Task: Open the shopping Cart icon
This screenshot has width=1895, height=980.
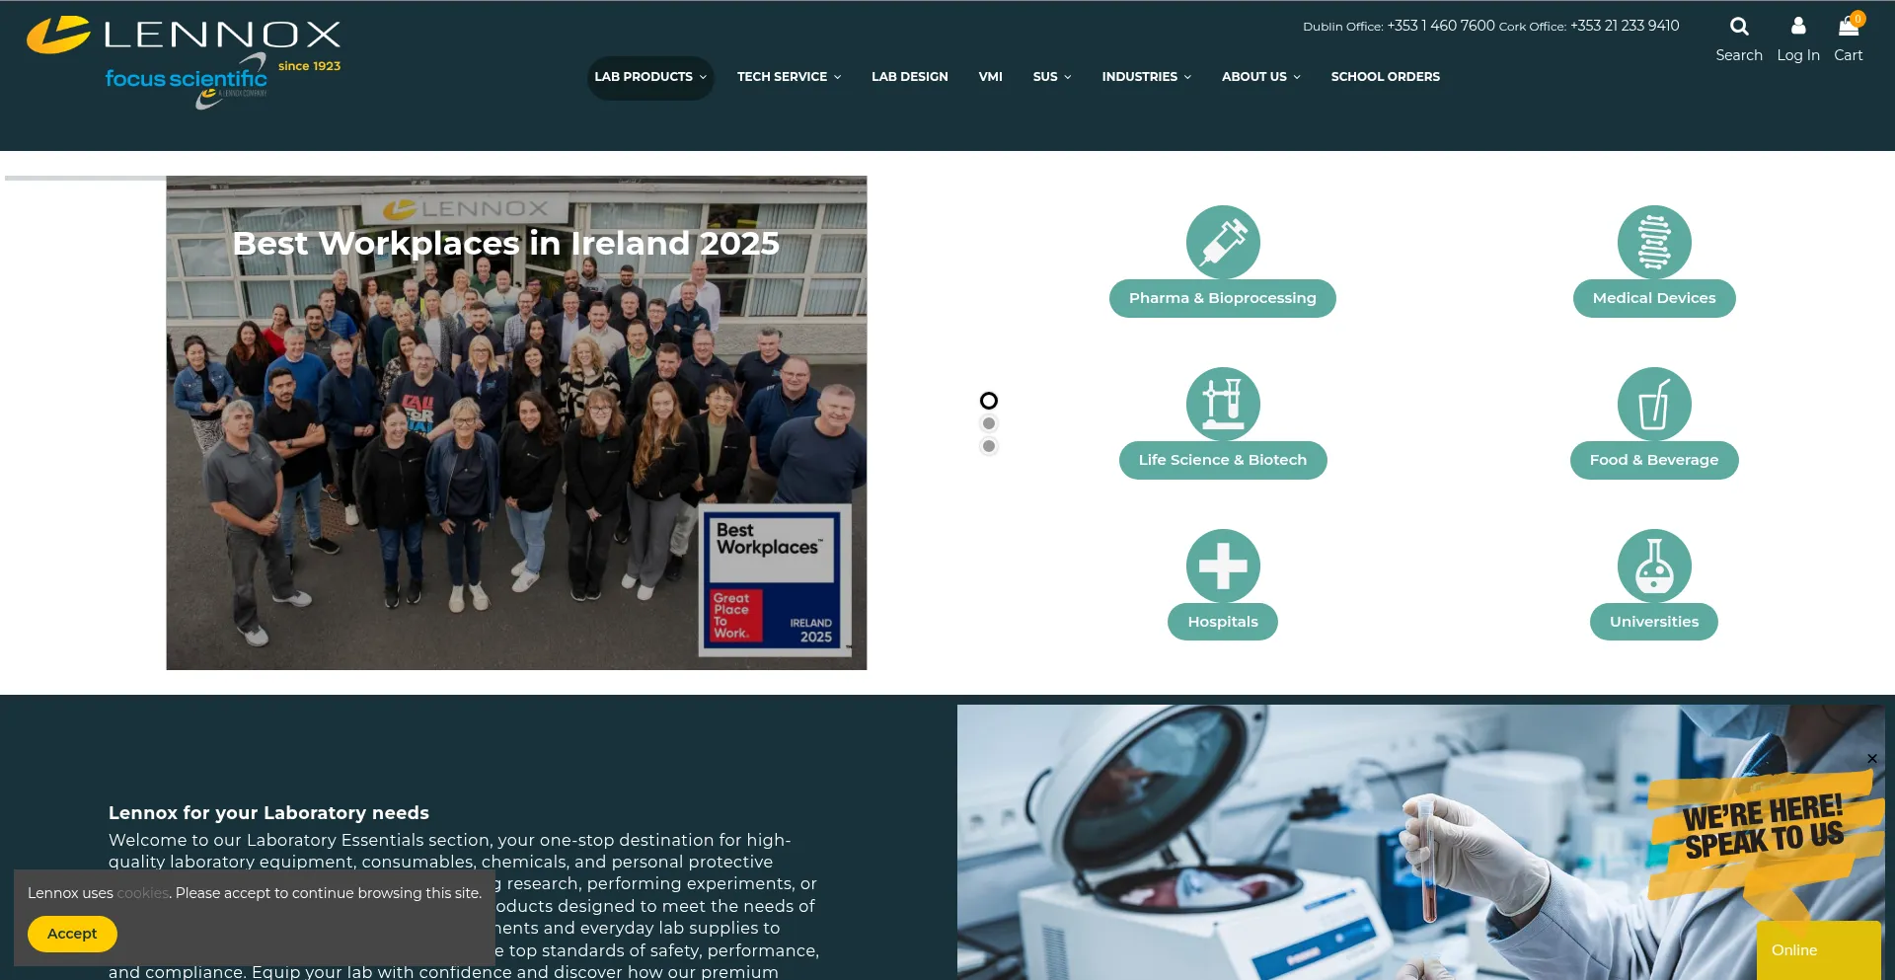Action: [x=1848, y=27]
